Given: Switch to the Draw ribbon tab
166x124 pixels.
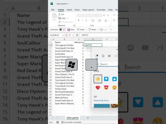Looking at the screenshot, I should 77,10.
